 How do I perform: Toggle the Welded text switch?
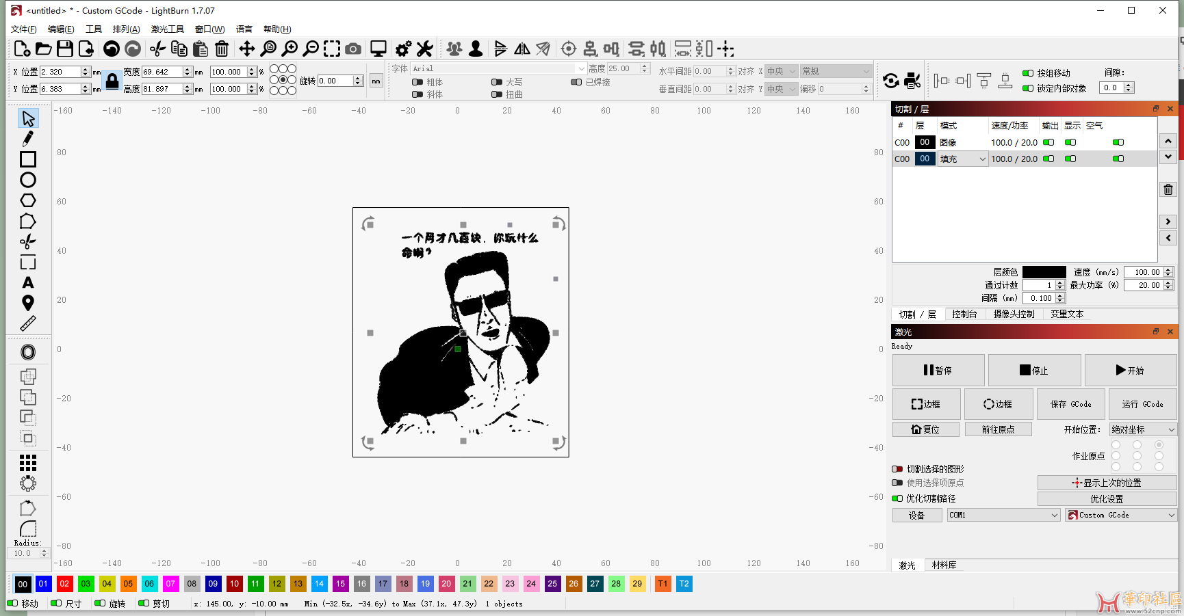pos(576,82)
